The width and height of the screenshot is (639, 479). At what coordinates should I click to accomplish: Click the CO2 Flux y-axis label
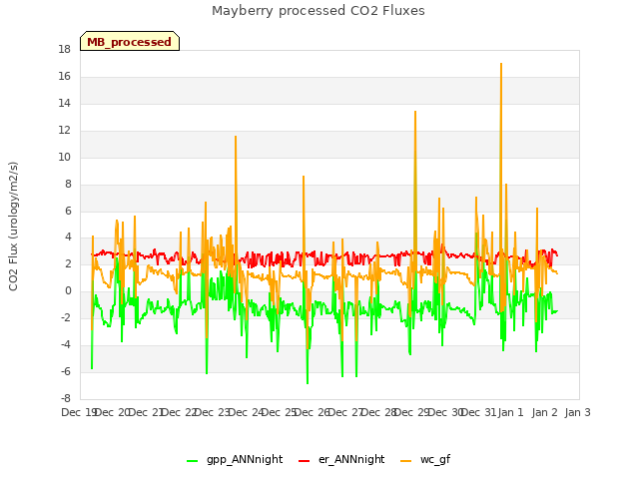pos(13,227)
